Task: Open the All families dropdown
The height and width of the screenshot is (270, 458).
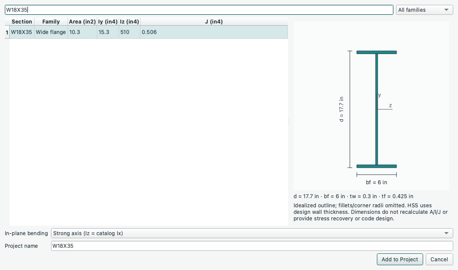Action: [424, 10]
